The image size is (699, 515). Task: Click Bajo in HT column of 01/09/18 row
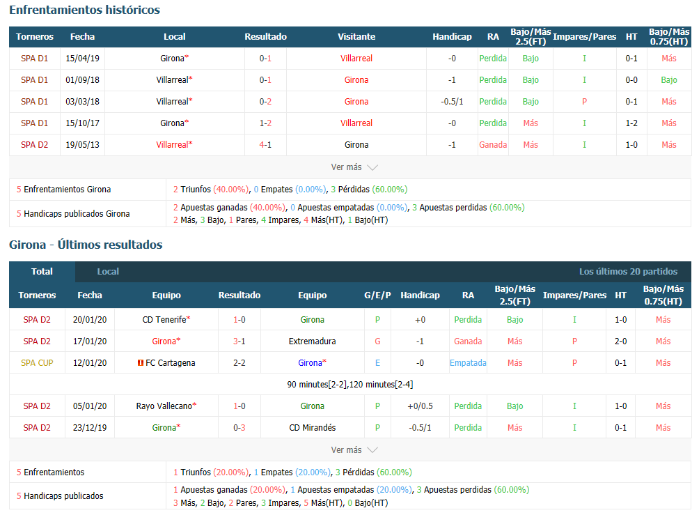[668, 80]
